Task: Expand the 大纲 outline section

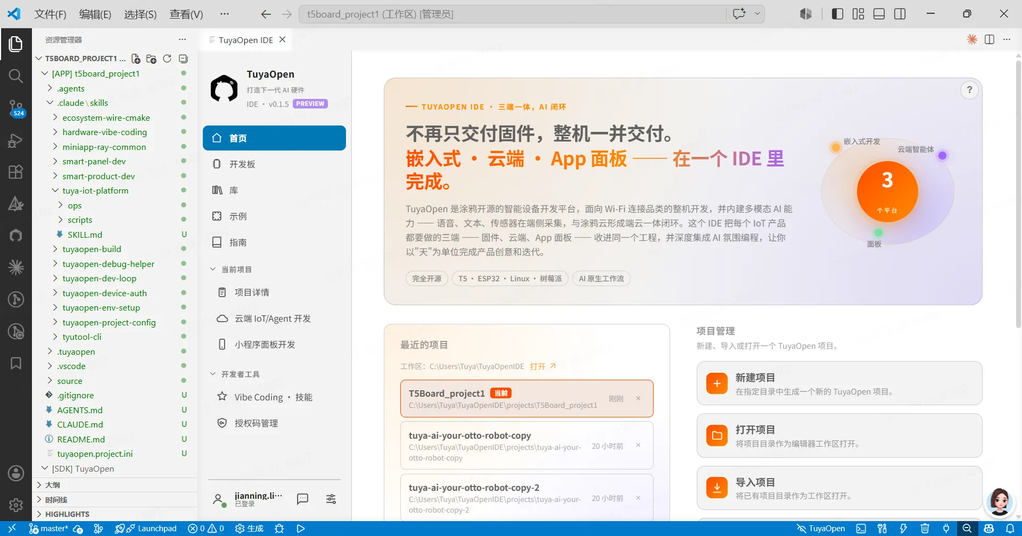Action: 114,485
